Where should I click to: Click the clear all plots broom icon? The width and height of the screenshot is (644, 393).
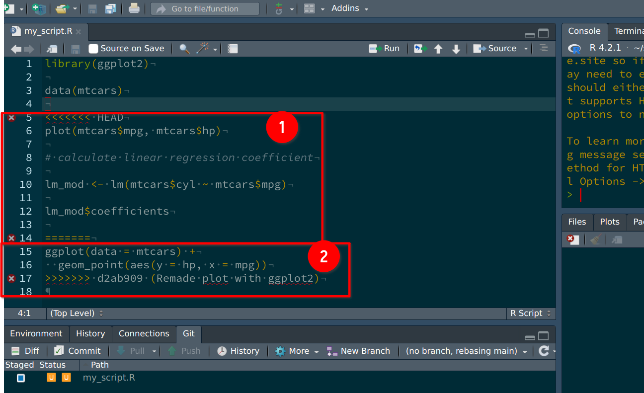(x=595, y=239)
